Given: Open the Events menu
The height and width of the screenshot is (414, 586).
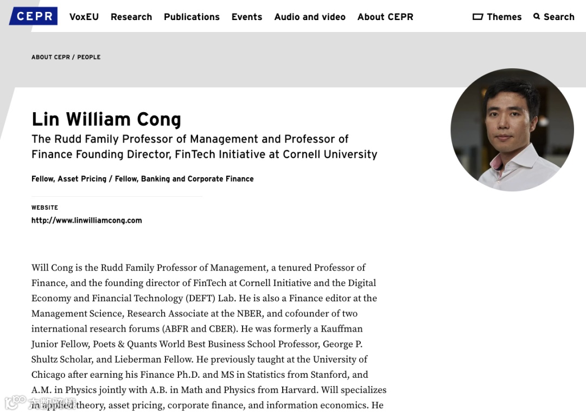Looking at the screenshot, I should [x=247, y=17].
